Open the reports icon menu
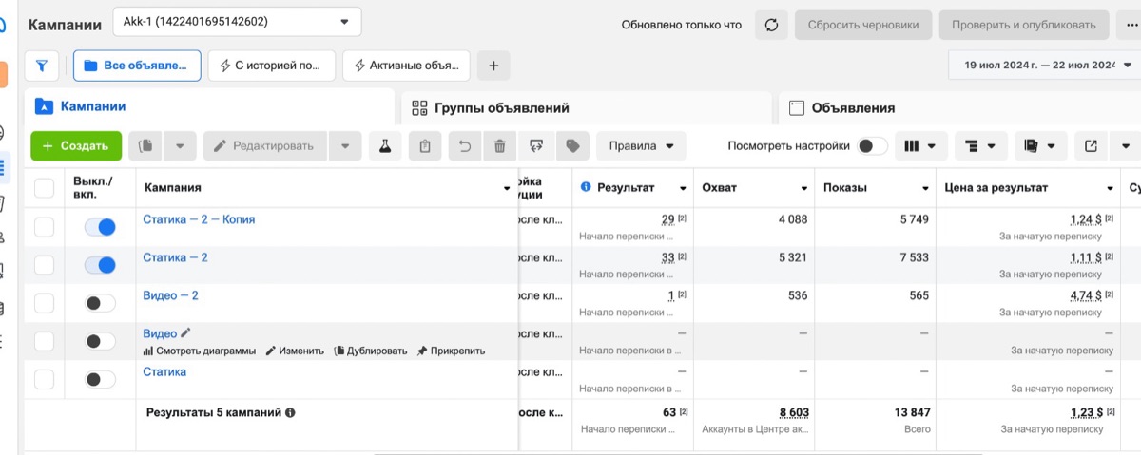1141x455 pixels. tap(1040, 146)
